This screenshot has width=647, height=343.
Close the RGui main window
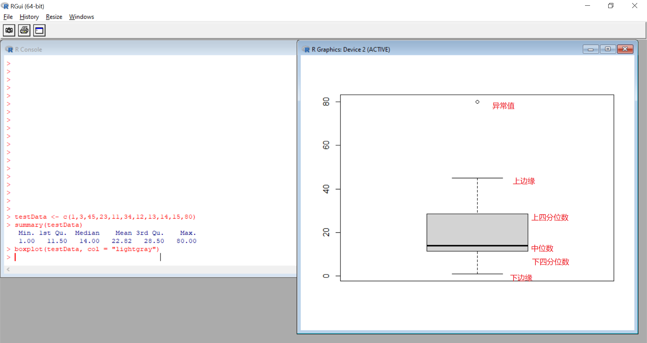635,6
